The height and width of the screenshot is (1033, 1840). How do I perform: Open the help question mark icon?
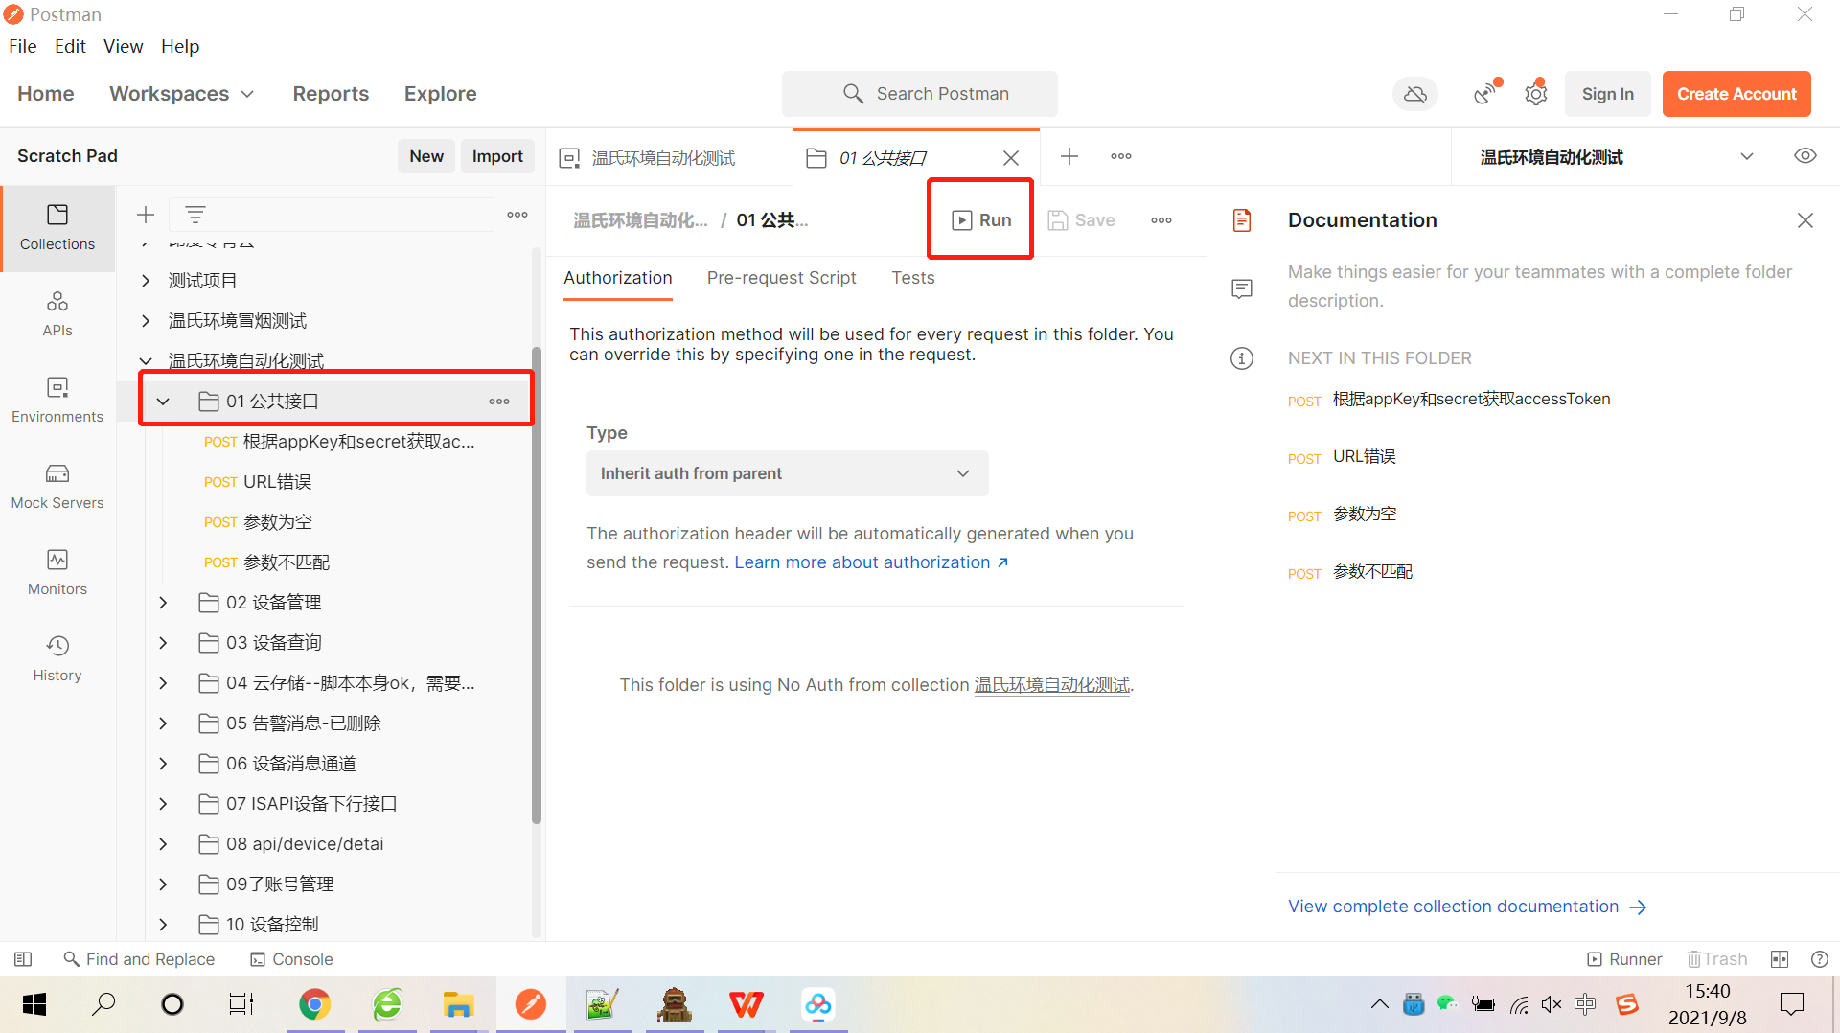1820,959
